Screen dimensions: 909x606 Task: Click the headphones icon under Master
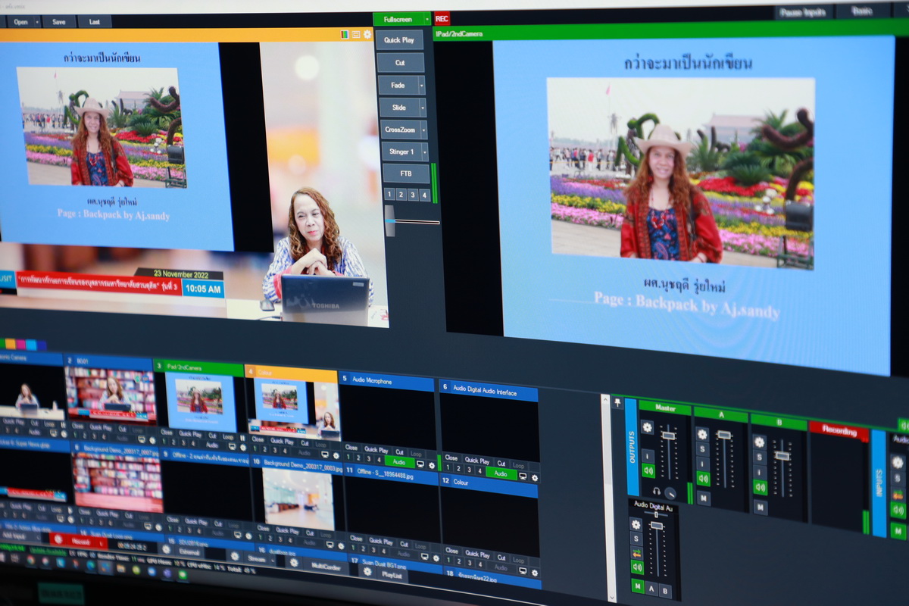(656, 491)
